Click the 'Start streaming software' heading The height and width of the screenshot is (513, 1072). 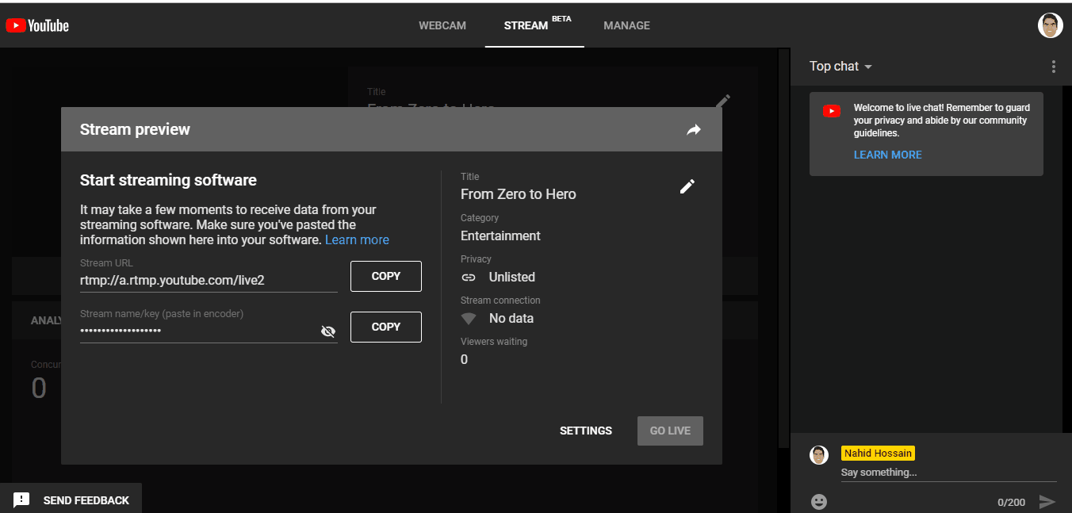point(168,180)
